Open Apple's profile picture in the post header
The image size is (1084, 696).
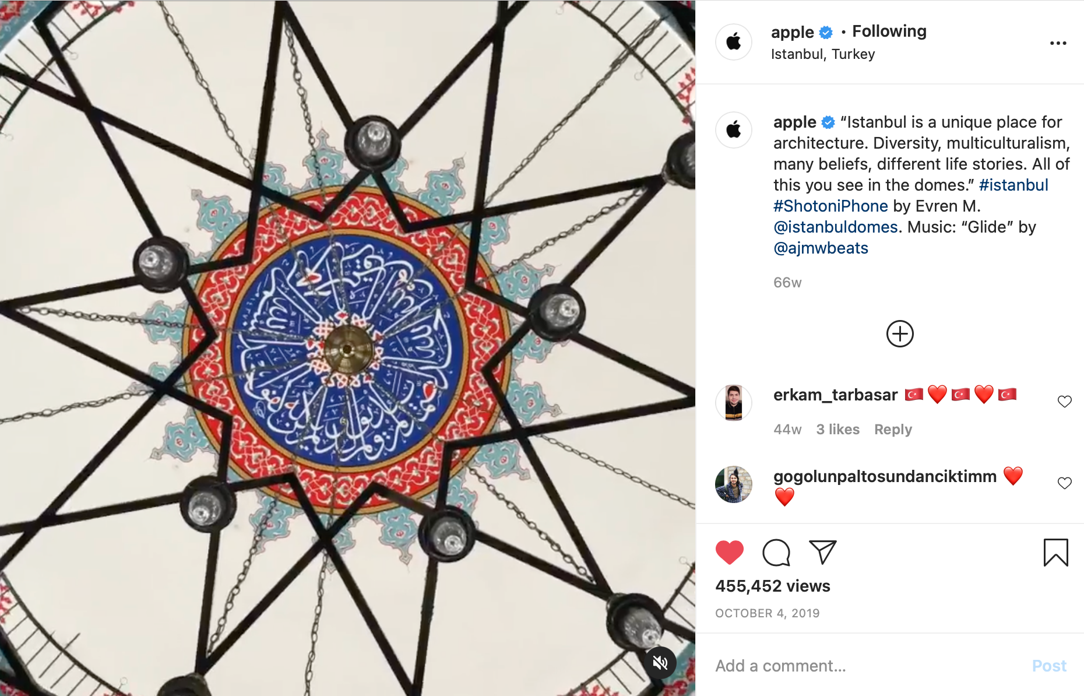[x=734, y=42]
